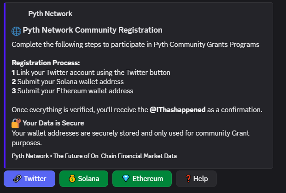Viewport: 286px width, 193px height.
Task: Click the link emoji on the Twitter button
Action: 17,179
